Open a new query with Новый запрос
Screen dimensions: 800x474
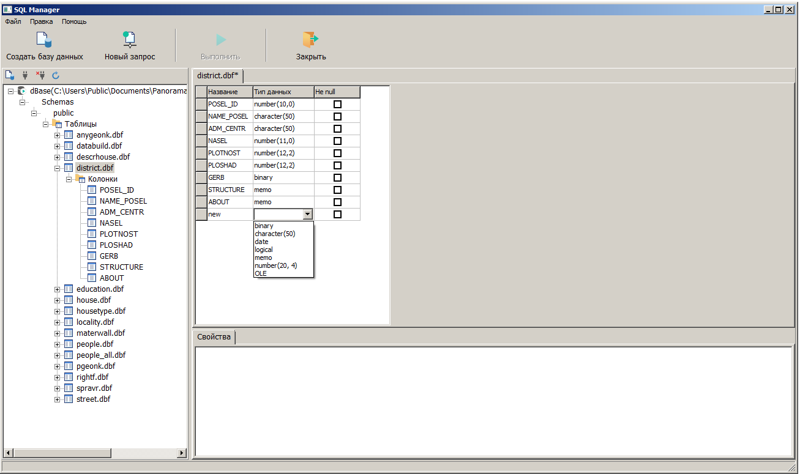point(129,40)
